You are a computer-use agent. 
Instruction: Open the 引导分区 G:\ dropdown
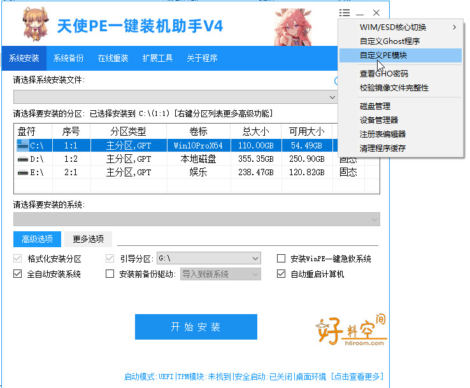(x=209, y=258)
